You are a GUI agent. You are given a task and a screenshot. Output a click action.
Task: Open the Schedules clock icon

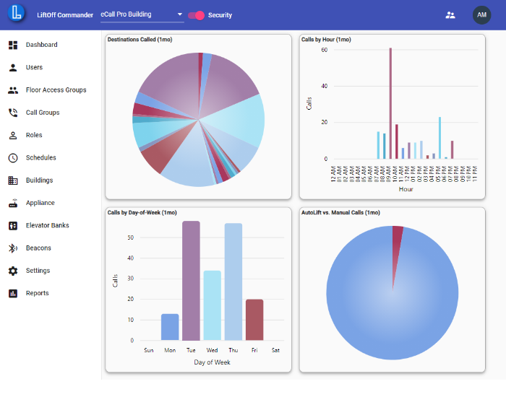click(x=13, y=158)
